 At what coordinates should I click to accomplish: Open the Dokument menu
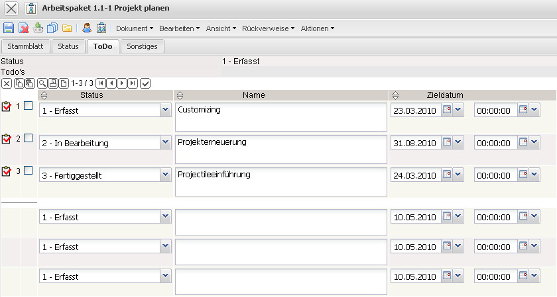pyautogui.click(x=134, y=28)
